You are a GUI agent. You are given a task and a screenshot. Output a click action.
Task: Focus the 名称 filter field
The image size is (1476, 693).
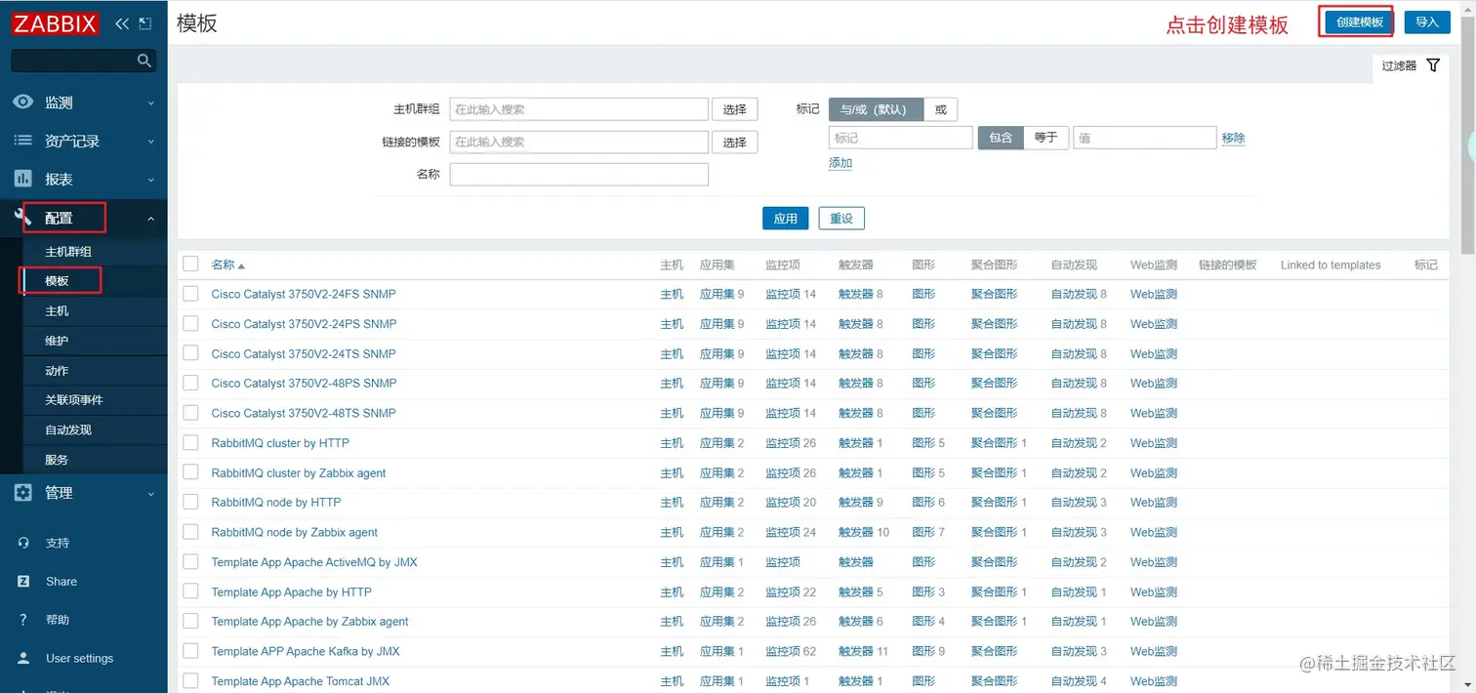pos(579,175)
